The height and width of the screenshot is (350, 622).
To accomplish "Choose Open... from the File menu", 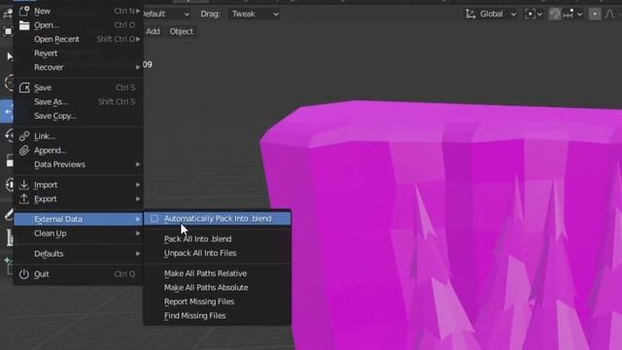I will (x=79, y=25).
